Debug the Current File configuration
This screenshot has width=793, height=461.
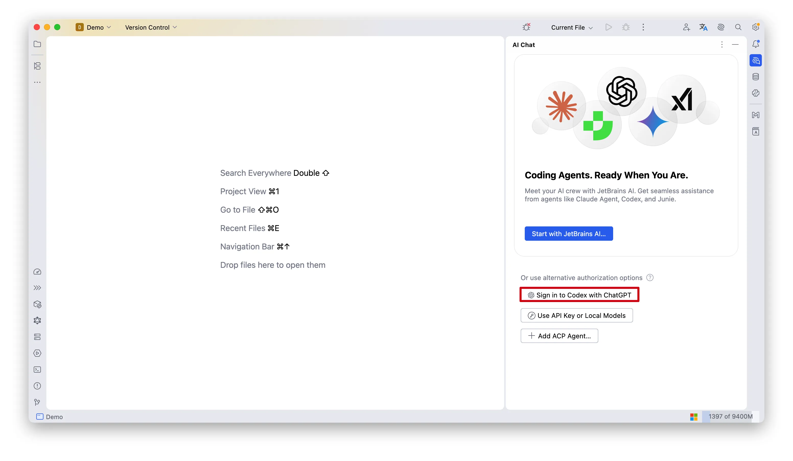[626, 27]
